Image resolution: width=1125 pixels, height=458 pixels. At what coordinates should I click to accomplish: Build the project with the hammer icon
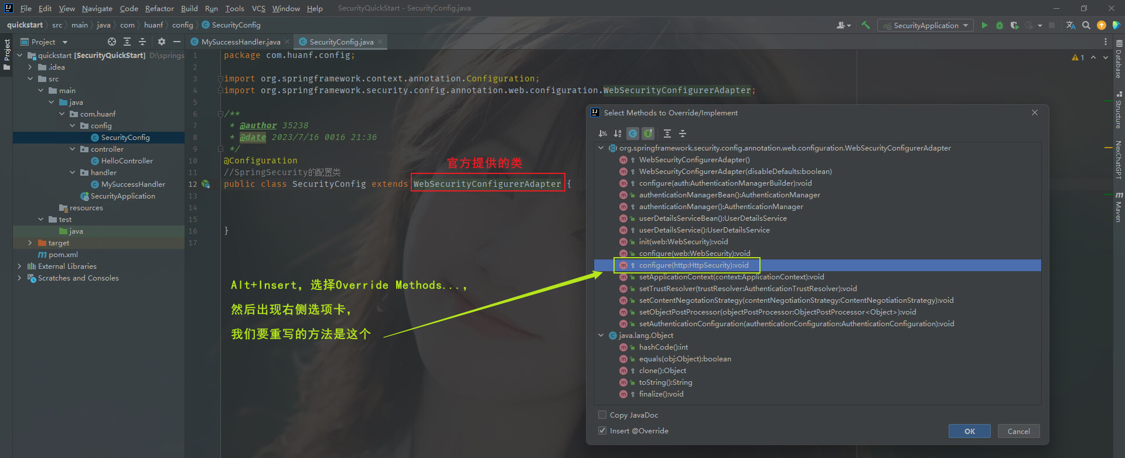pyautogui.click(x=865, y=25)
